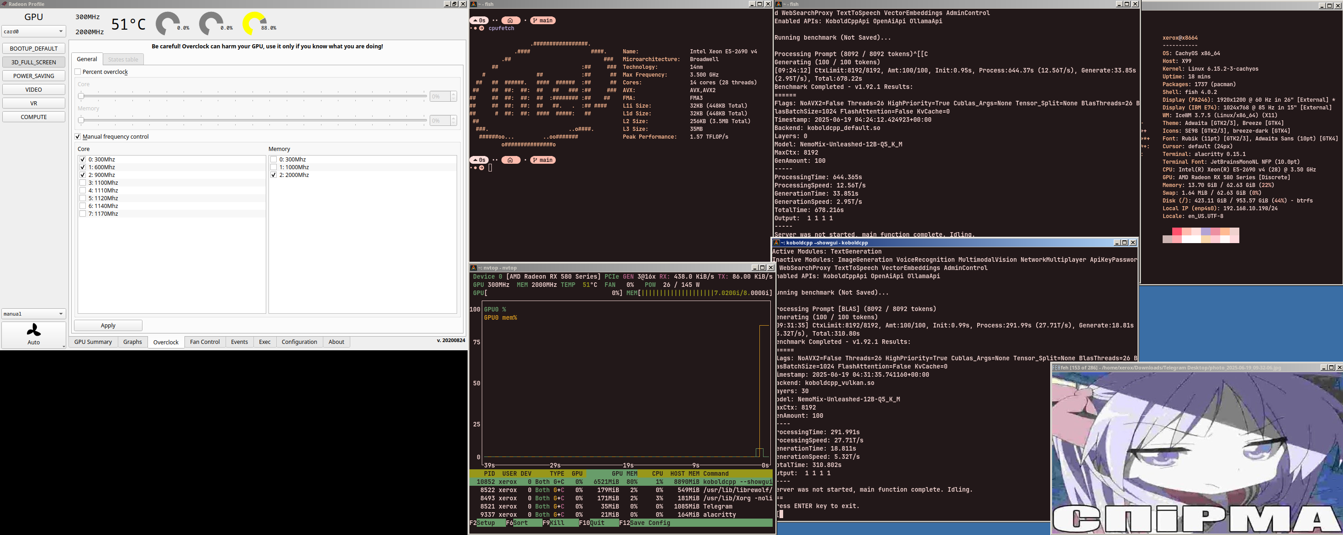Click the fan Auto control icon
The image size is (1343, 535).
tap(33, 330)
